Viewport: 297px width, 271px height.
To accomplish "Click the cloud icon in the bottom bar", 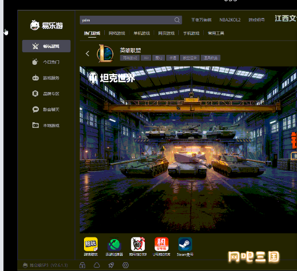I will pyautogui.click(x=97, y=265).
